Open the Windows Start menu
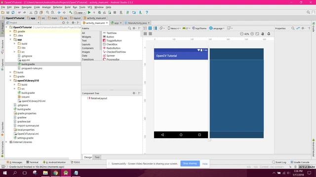Image resolution: width=316 pixels, height=177 pixels. click(x=5, y=173)
